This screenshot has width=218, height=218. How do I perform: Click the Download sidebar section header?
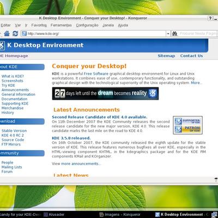[22, 122]
